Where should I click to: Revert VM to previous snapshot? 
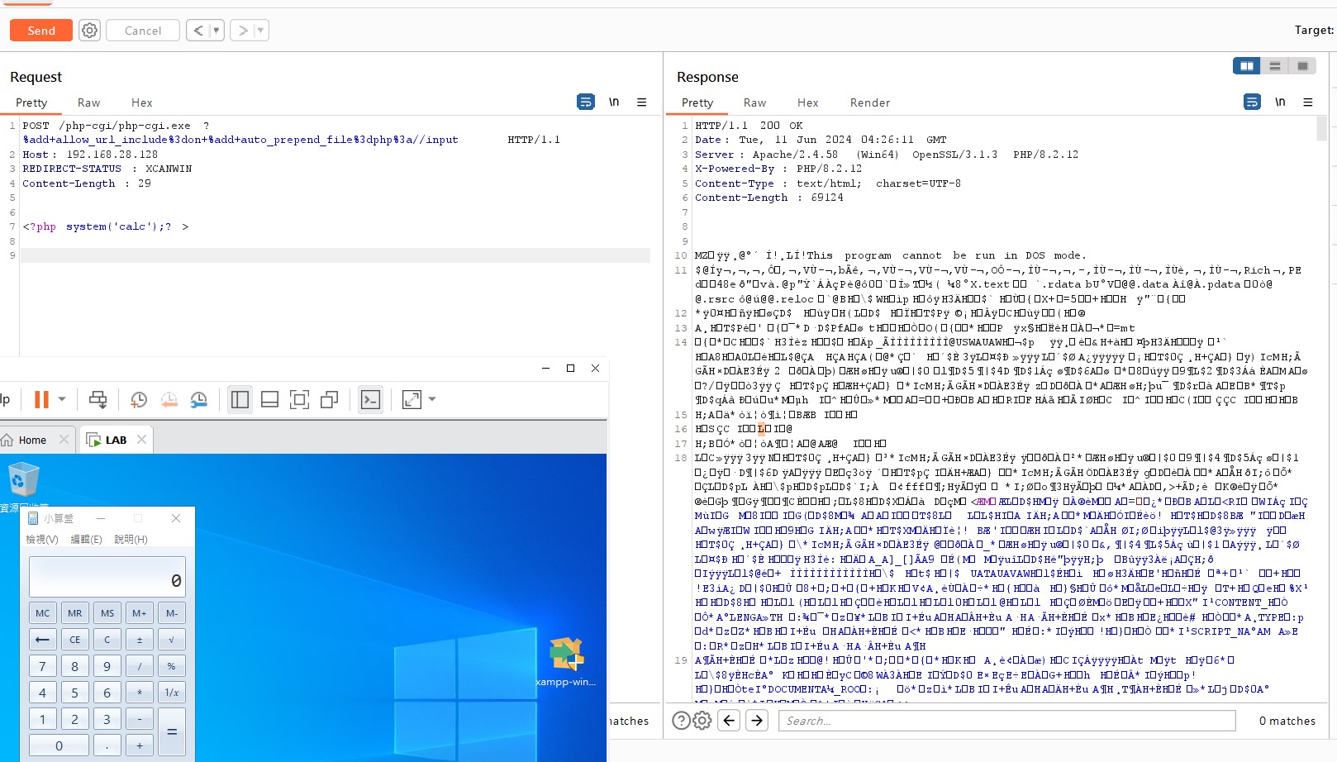(x=169, y=400)
